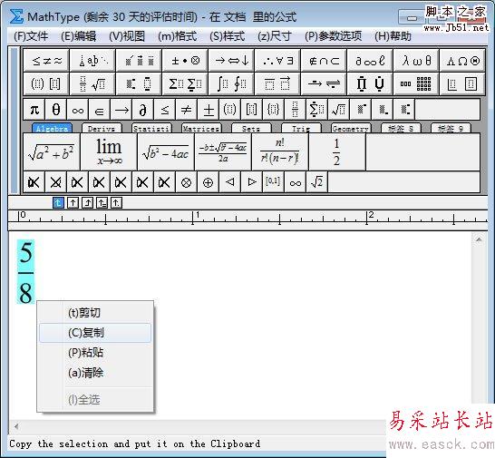Insert the n!/r!(n−r)! expression
Image resolution: width=495 pixels, height=458 pixels.
tap(280, 152)
